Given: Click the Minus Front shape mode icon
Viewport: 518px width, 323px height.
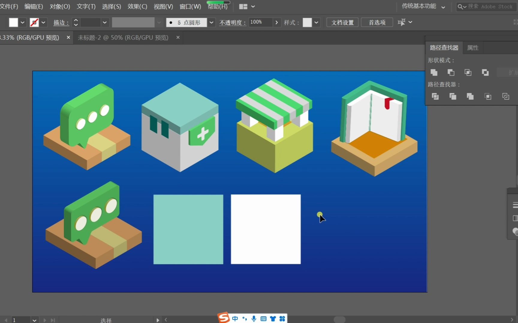Looking at the screenshot, I should pos(451,72).
